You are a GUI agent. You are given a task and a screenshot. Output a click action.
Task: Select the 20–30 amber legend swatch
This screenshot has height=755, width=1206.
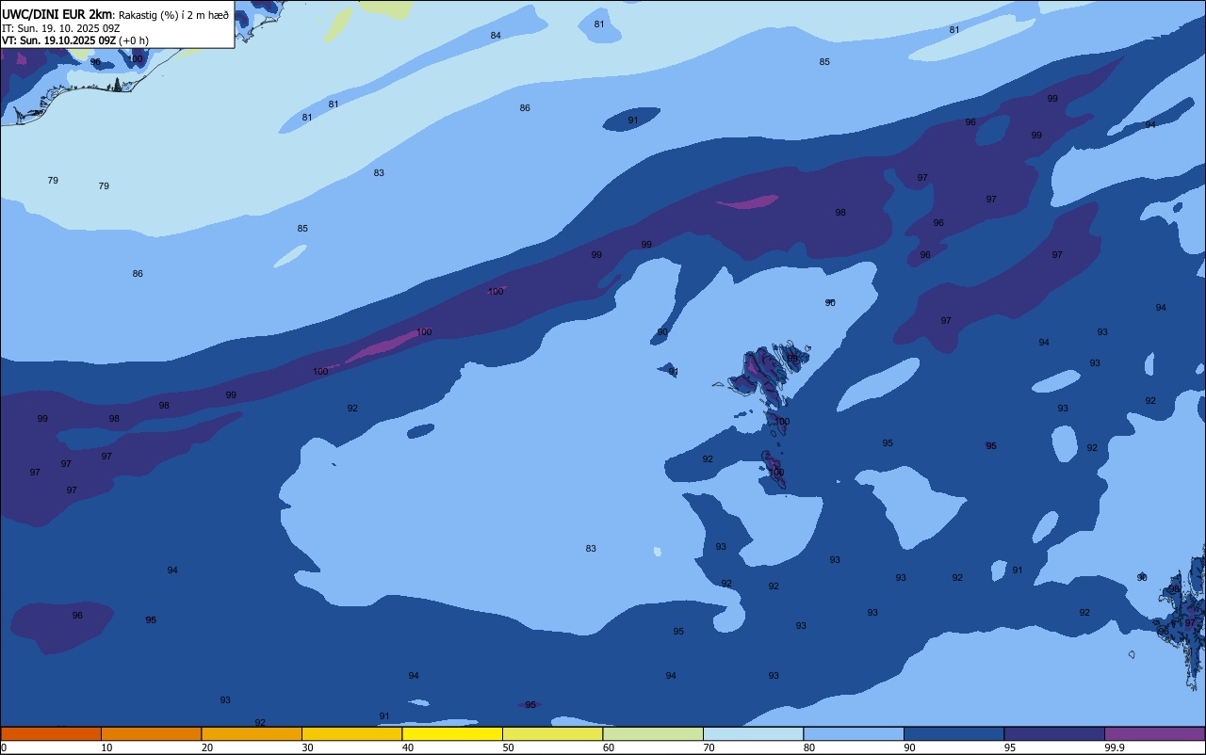[x=252, y=733]
